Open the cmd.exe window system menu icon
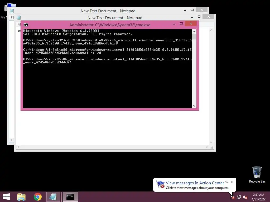Image resolution: width=270 pixels, height=202 pixels. (26, 25)
